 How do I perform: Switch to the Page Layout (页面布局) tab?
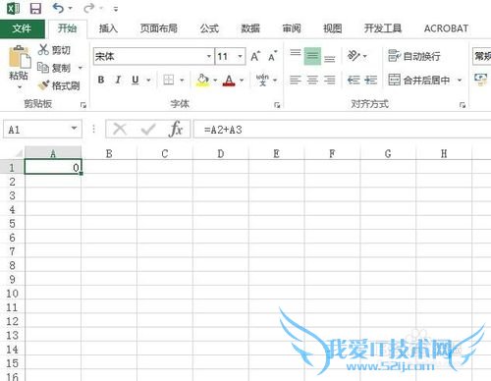click(159, 28)
